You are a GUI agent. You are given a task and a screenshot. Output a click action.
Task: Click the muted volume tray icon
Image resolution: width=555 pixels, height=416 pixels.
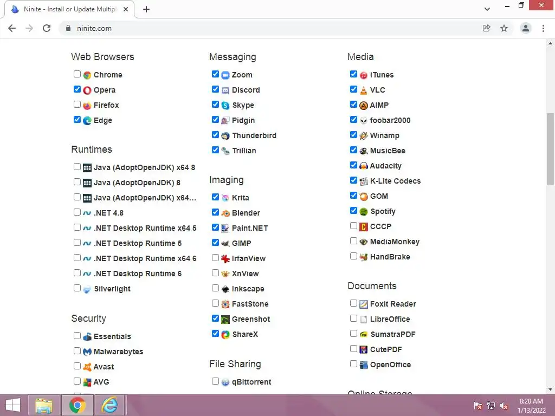[504, 406]
